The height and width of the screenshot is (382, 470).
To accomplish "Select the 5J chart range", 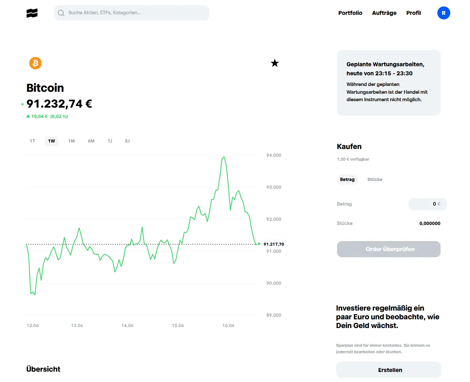I will tap(127, 141).
